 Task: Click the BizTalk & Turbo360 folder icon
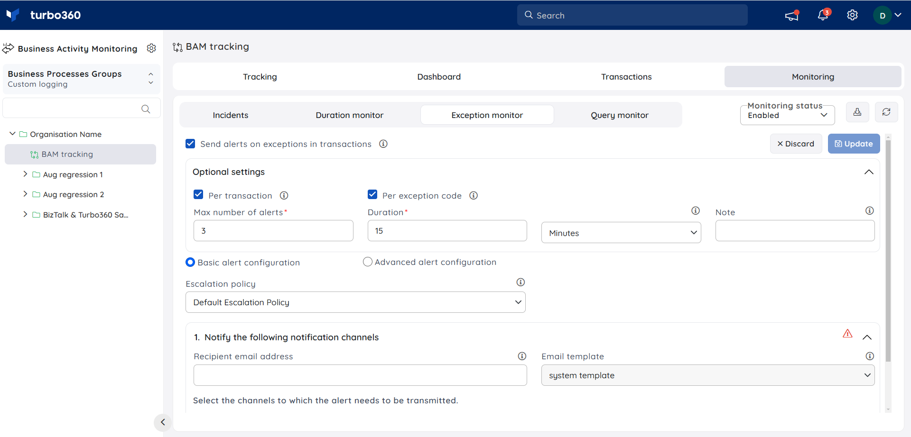click(36, 215)
